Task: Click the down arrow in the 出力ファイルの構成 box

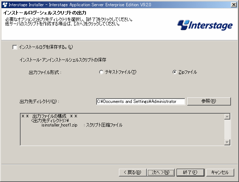Action: click(227, 142)
